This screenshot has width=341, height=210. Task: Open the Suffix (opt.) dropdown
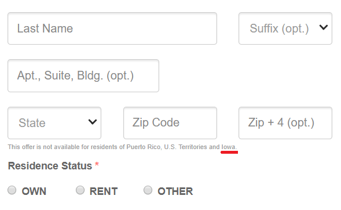pos(285,28)
